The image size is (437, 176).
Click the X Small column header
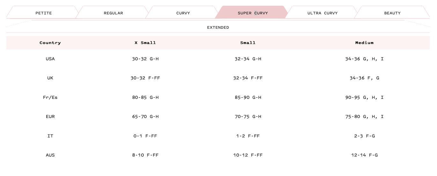pyautogui.click(x=145, y=43)
